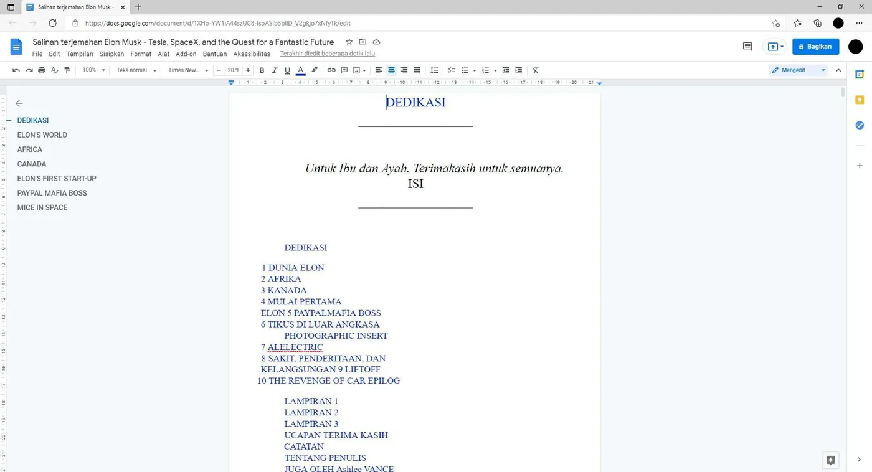
Task: Open line and paragraph spacing options
Action: tap(434, 70)
